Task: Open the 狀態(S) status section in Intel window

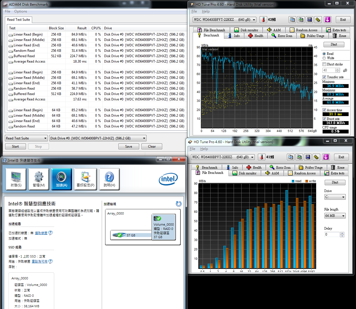Action: [16, 179]
